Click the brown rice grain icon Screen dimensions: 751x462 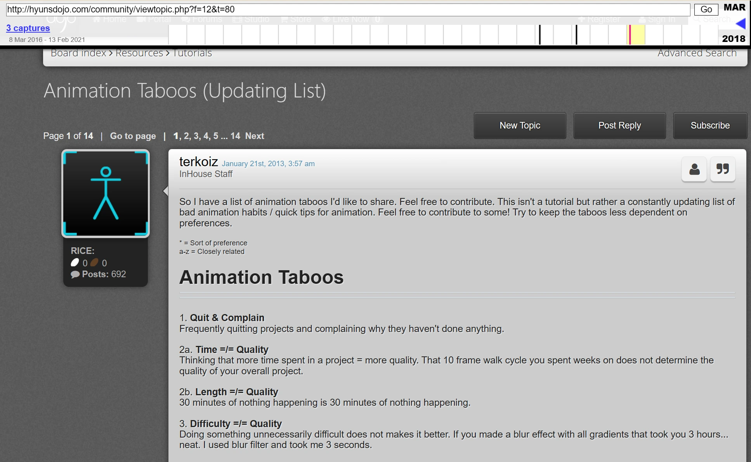click(94, 263)
